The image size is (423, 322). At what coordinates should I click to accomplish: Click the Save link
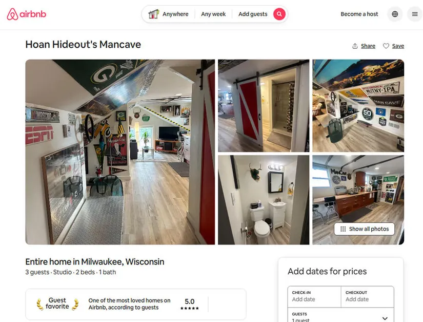398,46
